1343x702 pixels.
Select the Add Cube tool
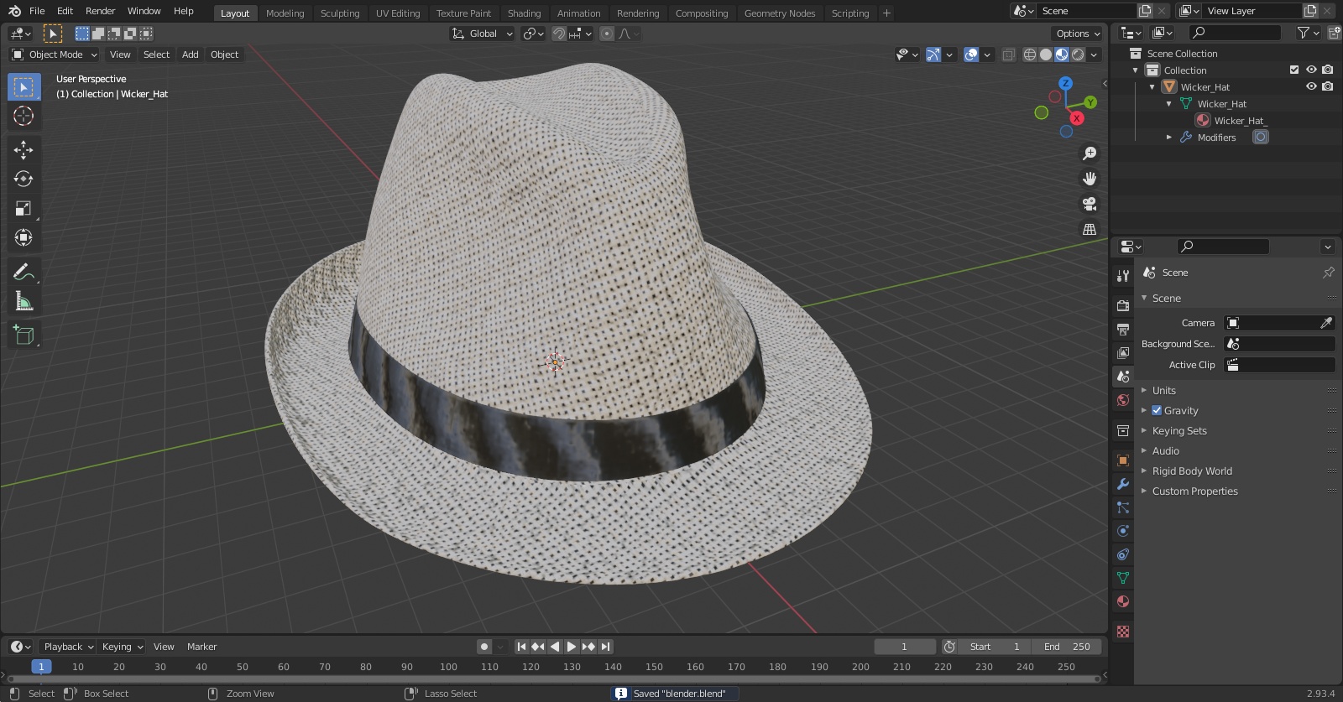pyautogui.click(x=24, y=335)
